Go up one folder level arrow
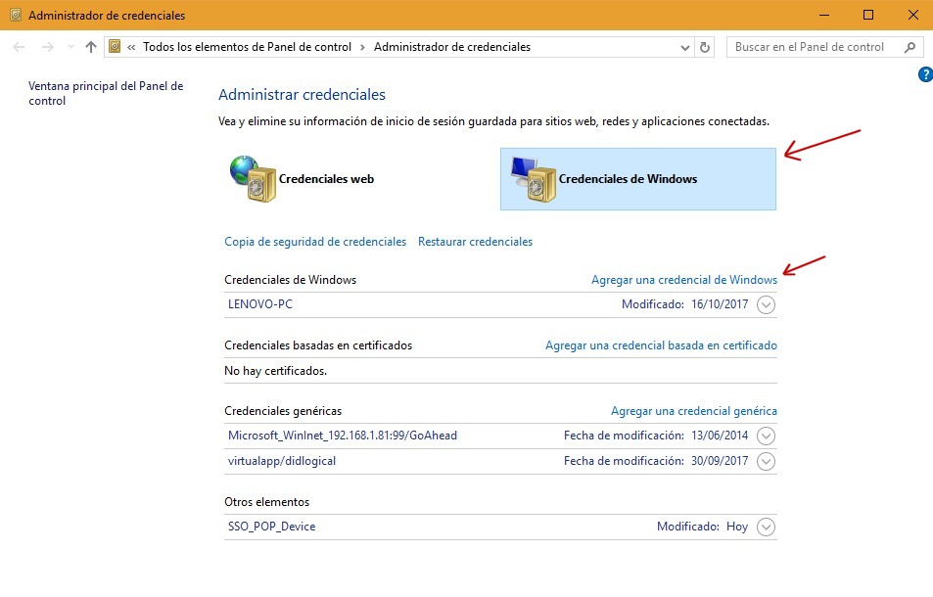 click(91, 47)
